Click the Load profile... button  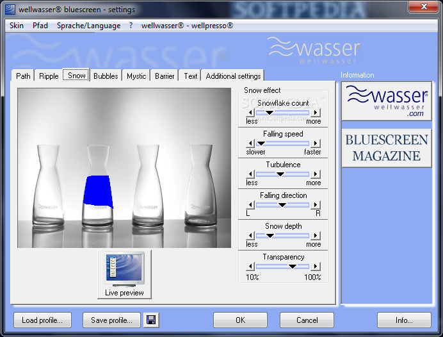(42, 320)
